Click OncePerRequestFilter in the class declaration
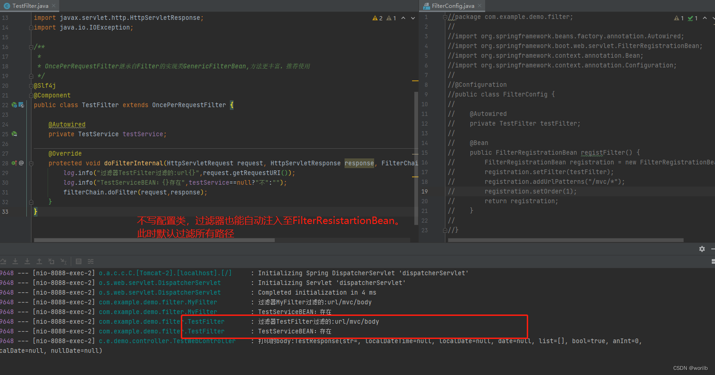 tap(189, 105)
